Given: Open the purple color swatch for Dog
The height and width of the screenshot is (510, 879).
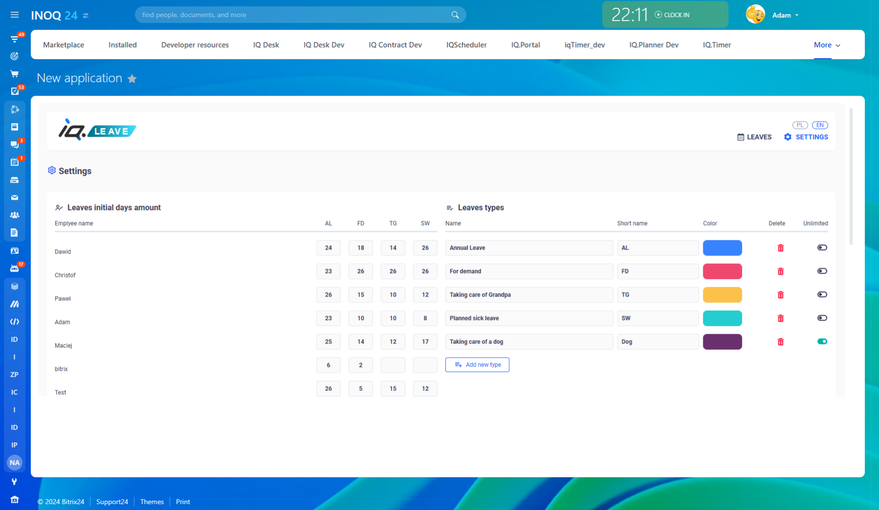Looking at the screenshot, I should [x=722, y=342].
